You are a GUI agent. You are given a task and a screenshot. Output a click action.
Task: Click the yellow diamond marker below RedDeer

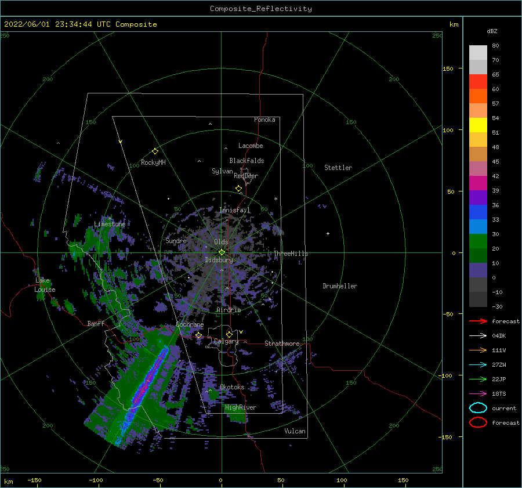coord(239,189)
